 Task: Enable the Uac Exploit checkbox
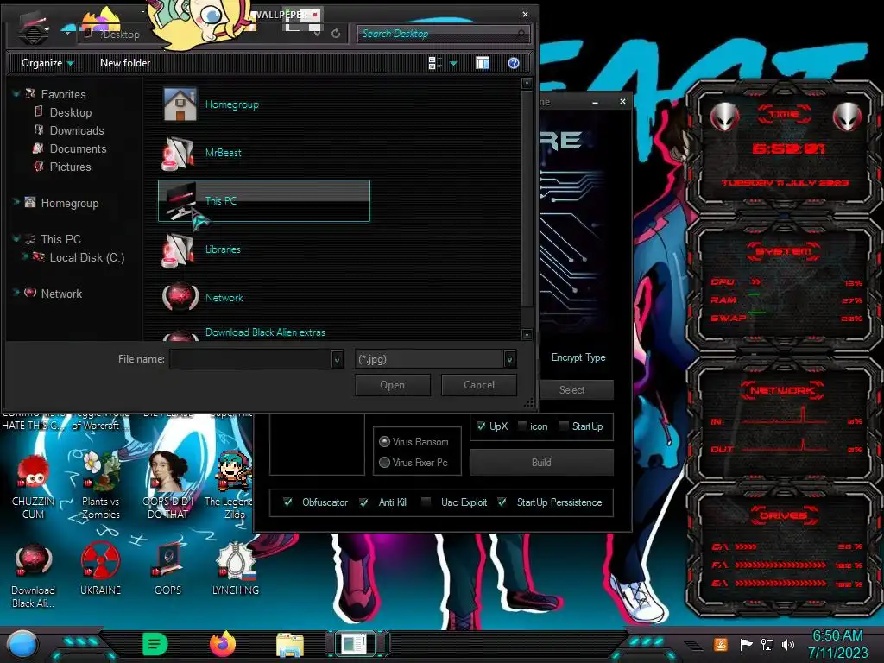click(x=426, y=502)
